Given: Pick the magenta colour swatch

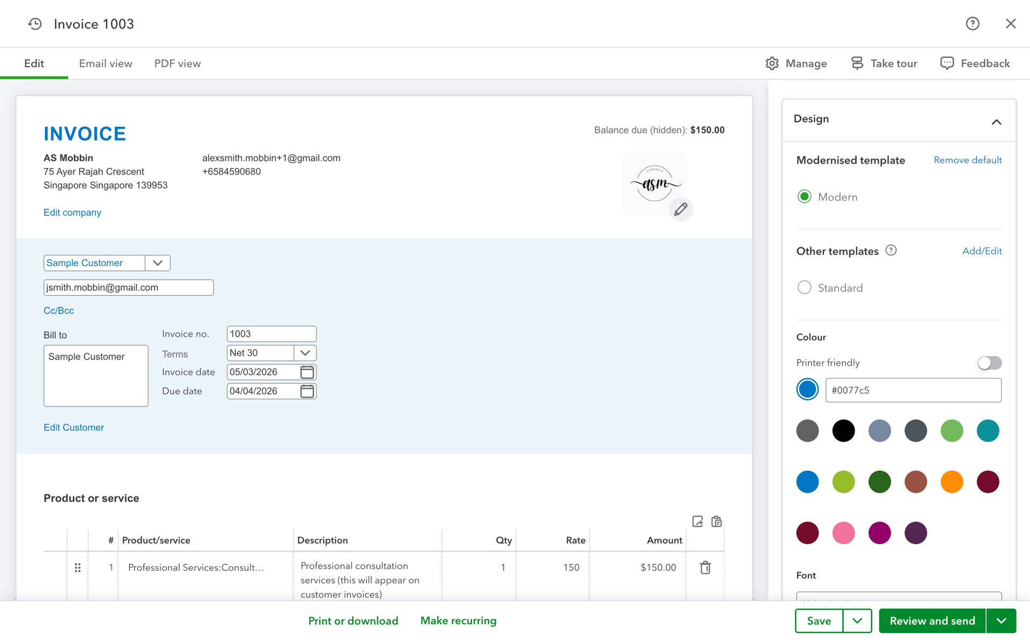Looking at the screenshot, I should tap(880, 533).
